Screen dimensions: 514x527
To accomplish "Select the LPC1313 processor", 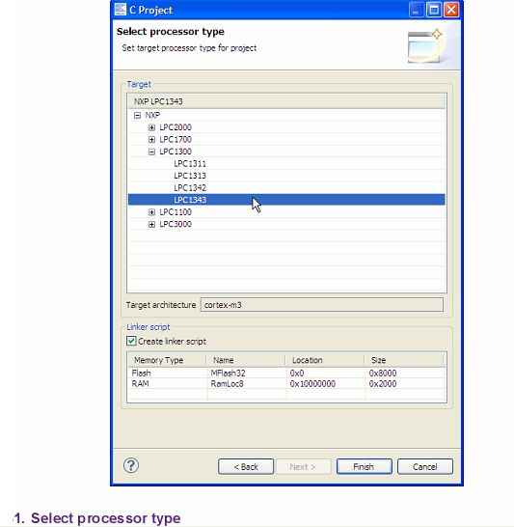I will [190, 176].
